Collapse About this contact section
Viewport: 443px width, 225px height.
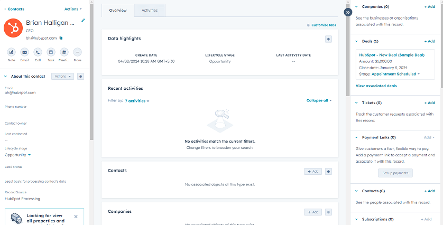click(6, 77)
